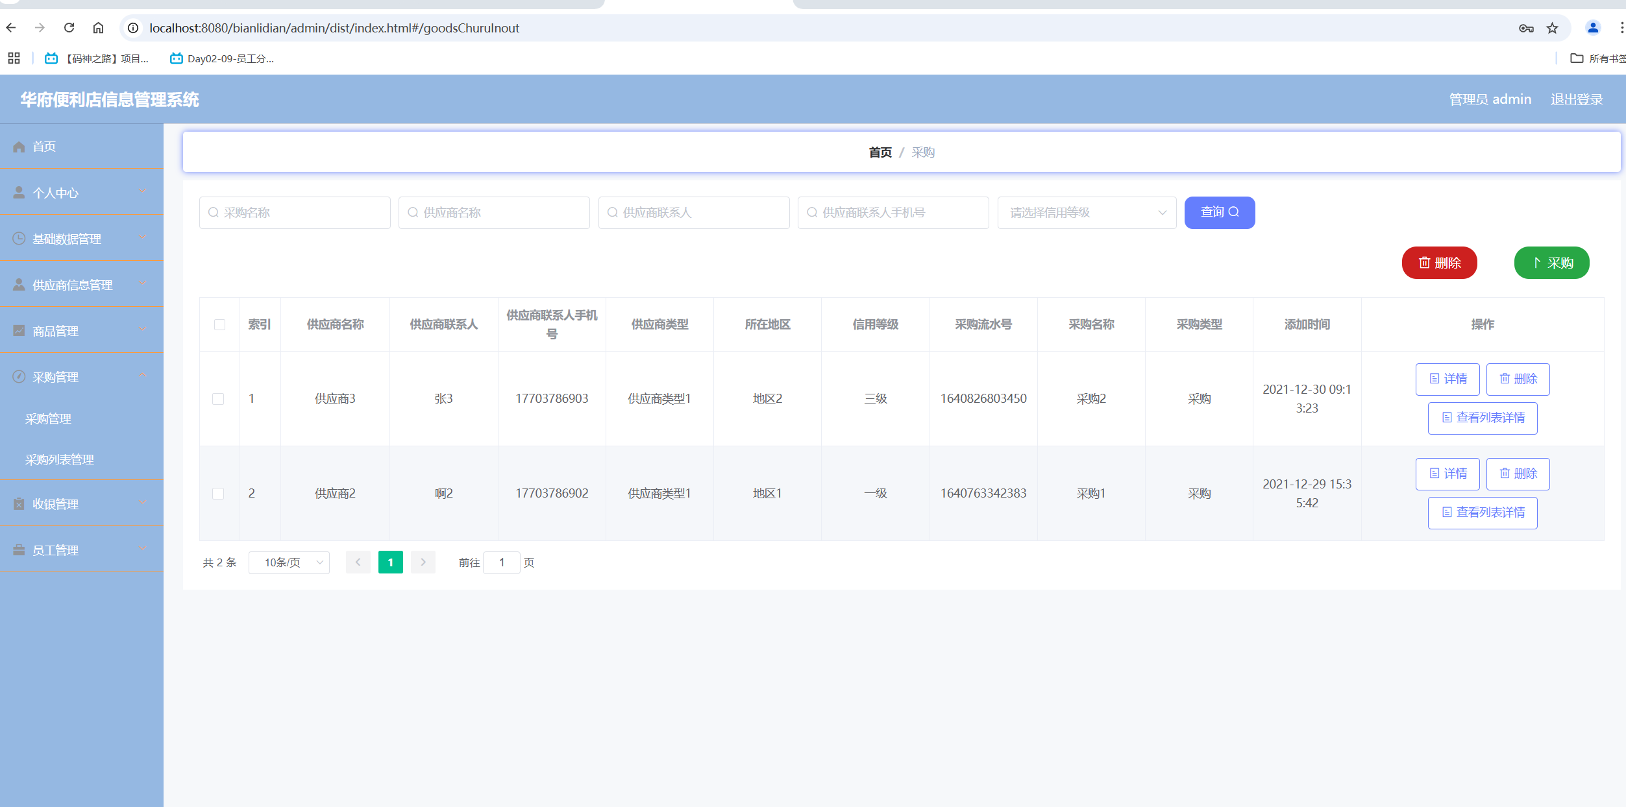The height and width of the screenshot is (807, 1626).
Task: Select the 首页 sidebar menu item
Action: 82,147
